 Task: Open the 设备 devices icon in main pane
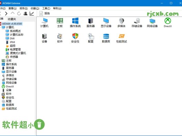tap(44, 38)
